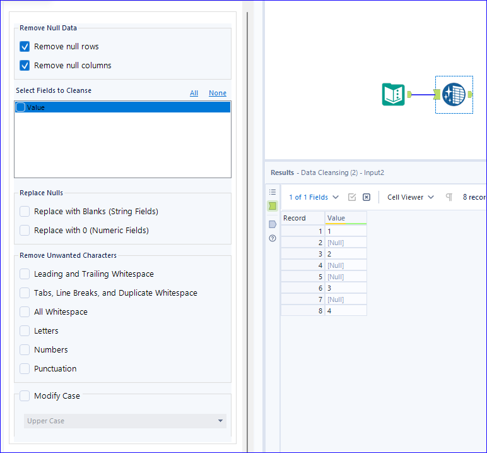Show results messages list icon
Screen dimensions: 487x453
(273, 192)
